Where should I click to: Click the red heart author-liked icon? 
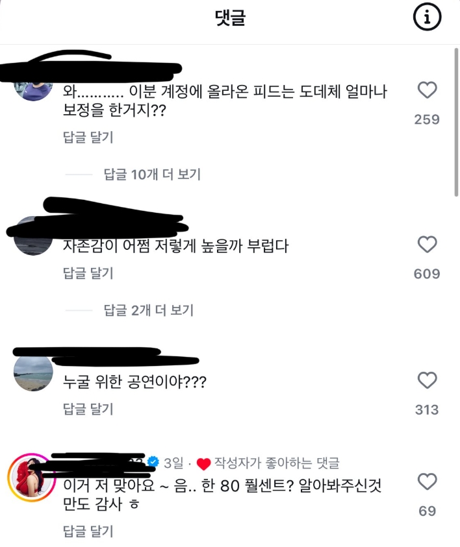[x=203, y=464]
